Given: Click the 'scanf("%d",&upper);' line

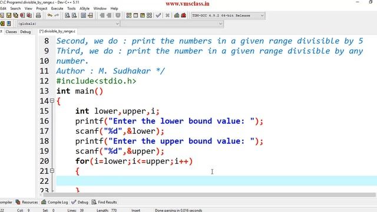Looking at the screenshot, I should [x=120, y=151].
